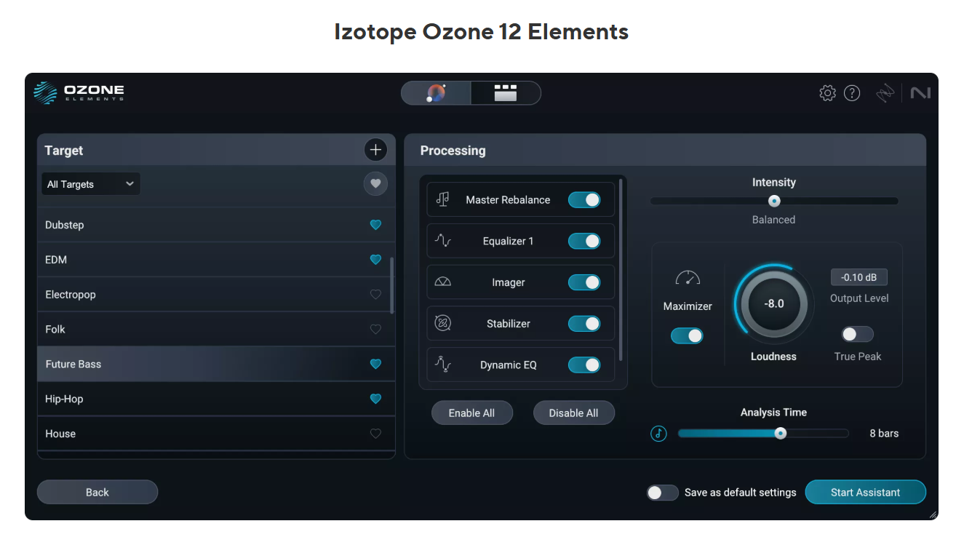Click the Ozone Elements logo

pos(79,93)
